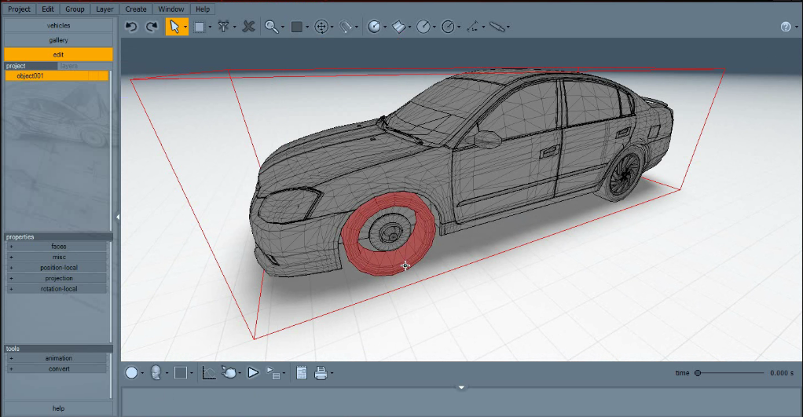Click the help question mark icon
The height and width of the screenshot is (417, 803).
click(785, 27)
